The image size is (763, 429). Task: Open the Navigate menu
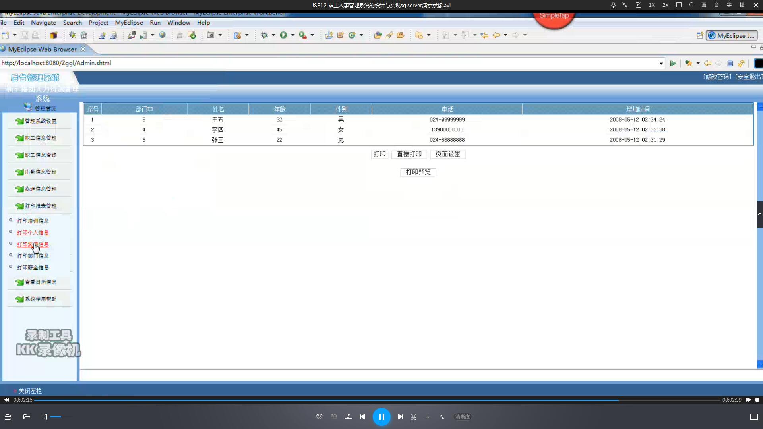click(44, 23)
